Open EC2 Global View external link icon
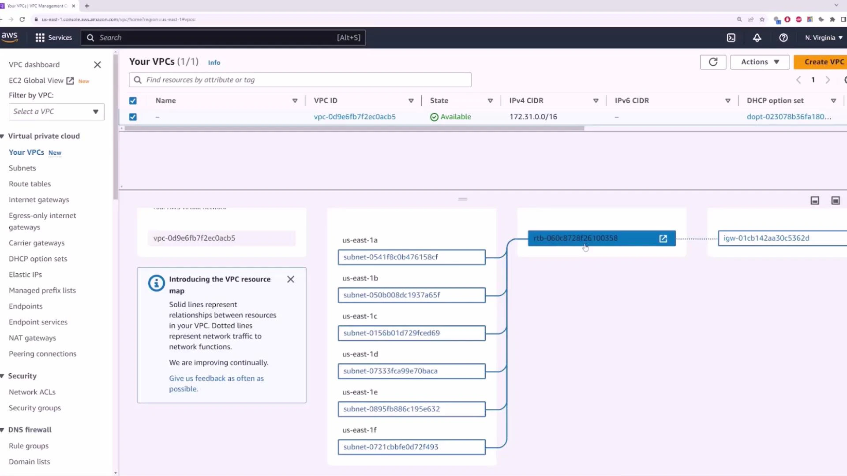847x476 pixels. click(70, 81)
